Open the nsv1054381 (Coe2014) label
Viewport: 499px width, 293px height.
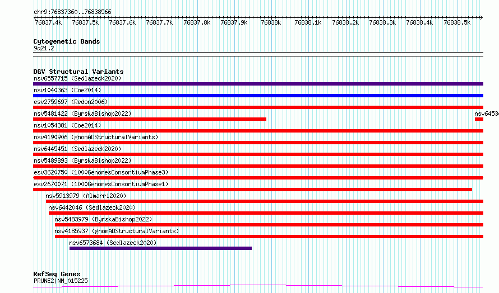point(67,125)
